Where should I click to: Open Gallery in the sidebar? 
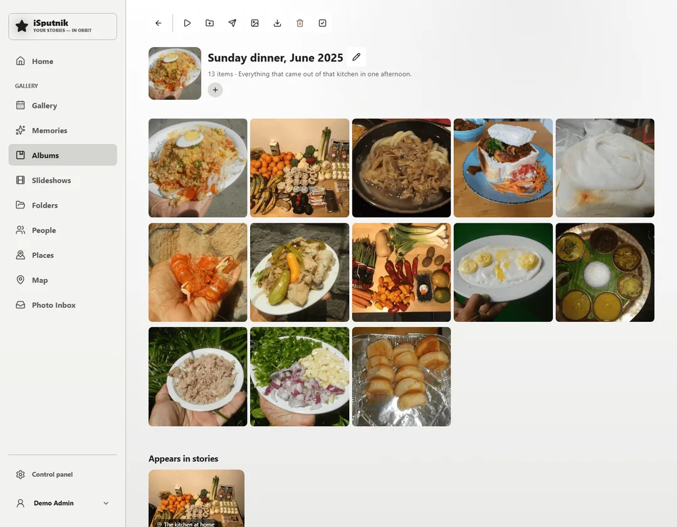point(63,105)
